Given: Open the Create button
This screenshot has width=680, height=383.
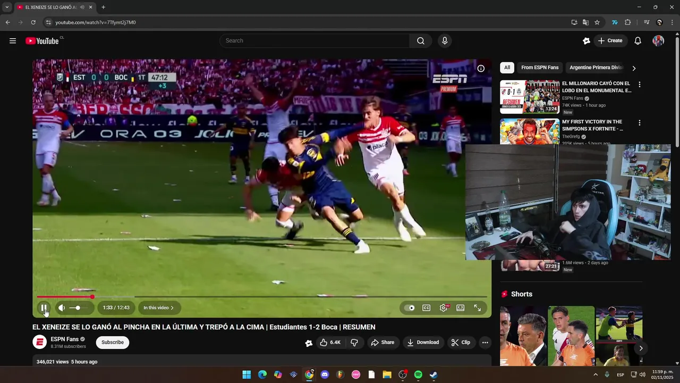Looking at the screenshot, I should point(610,41).
